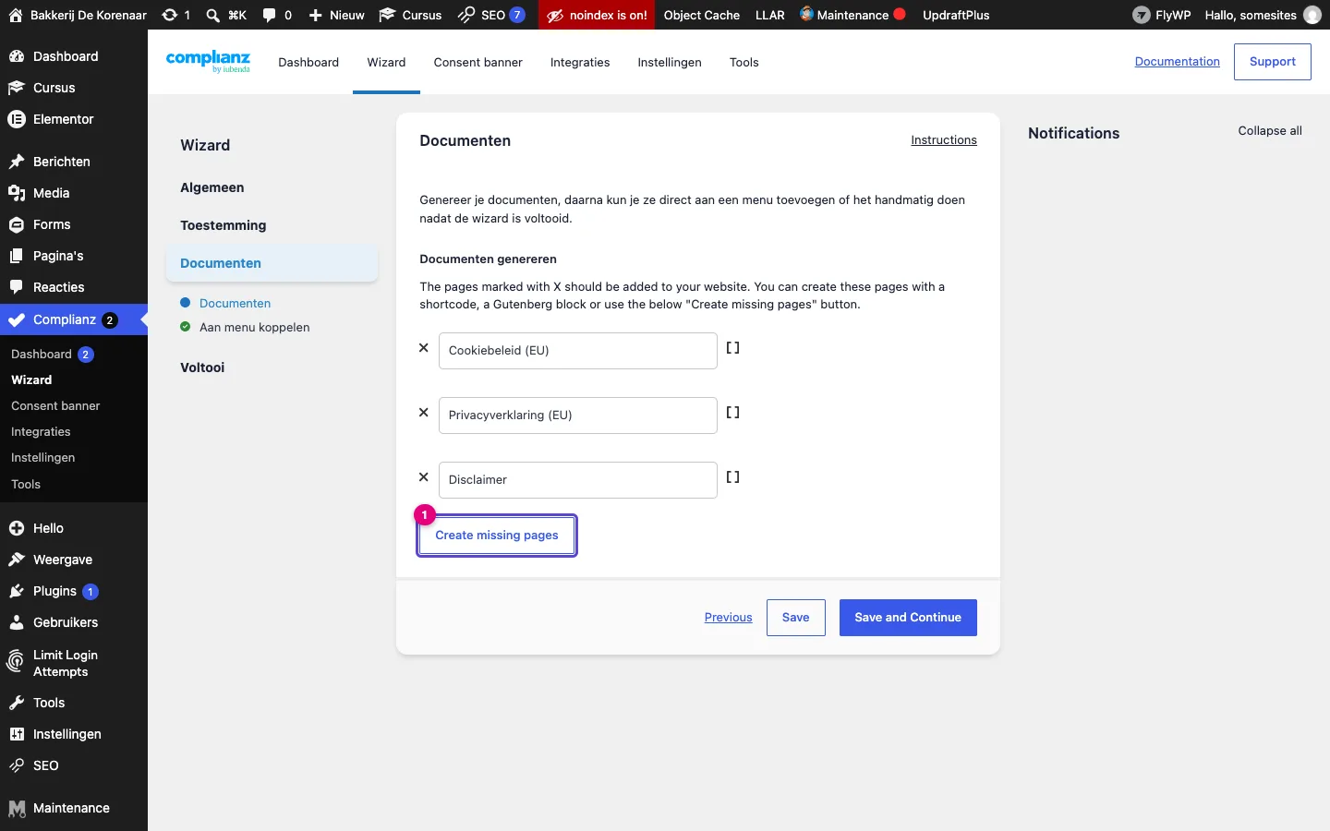Click the Plugins plug icon
1330x831 pixels.
[17, 591]
